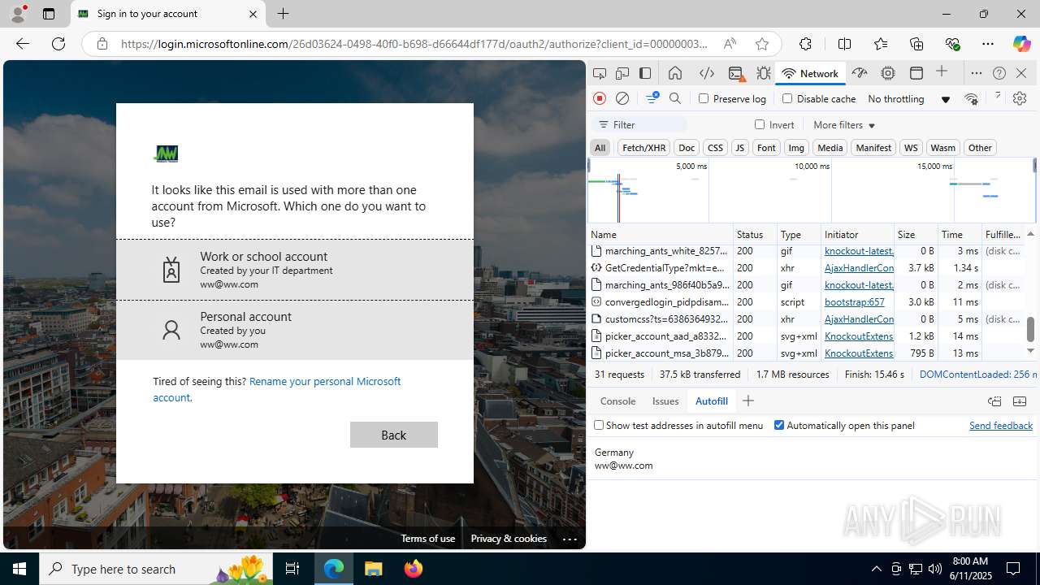Select the Autofill drawer tab
Screen dimensions: 1040x585
click(x=711, y=401)
